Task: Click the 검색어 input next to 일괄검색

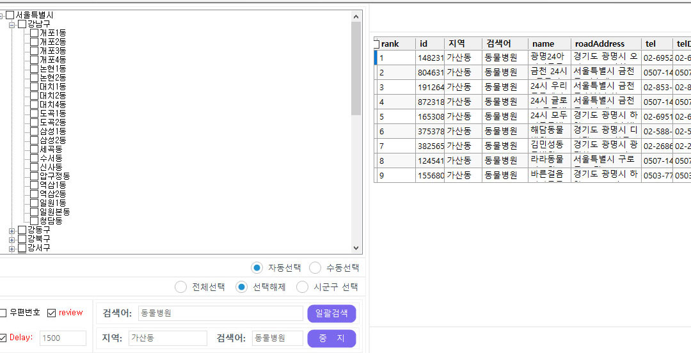Action: (220, 313)
